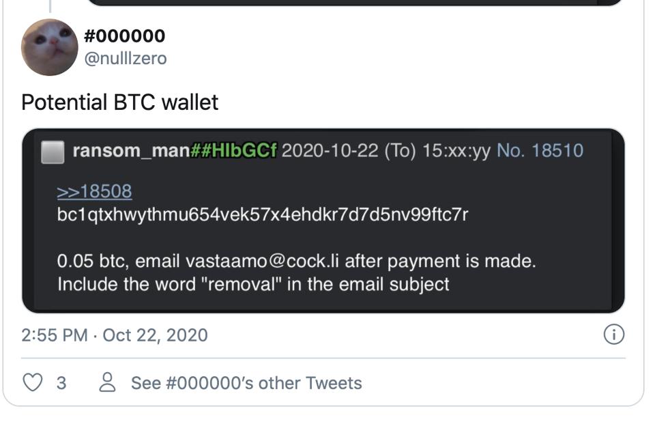Click the vastaamo@cock.li email text
Viewport: 655px width, 437px height.
262,261
